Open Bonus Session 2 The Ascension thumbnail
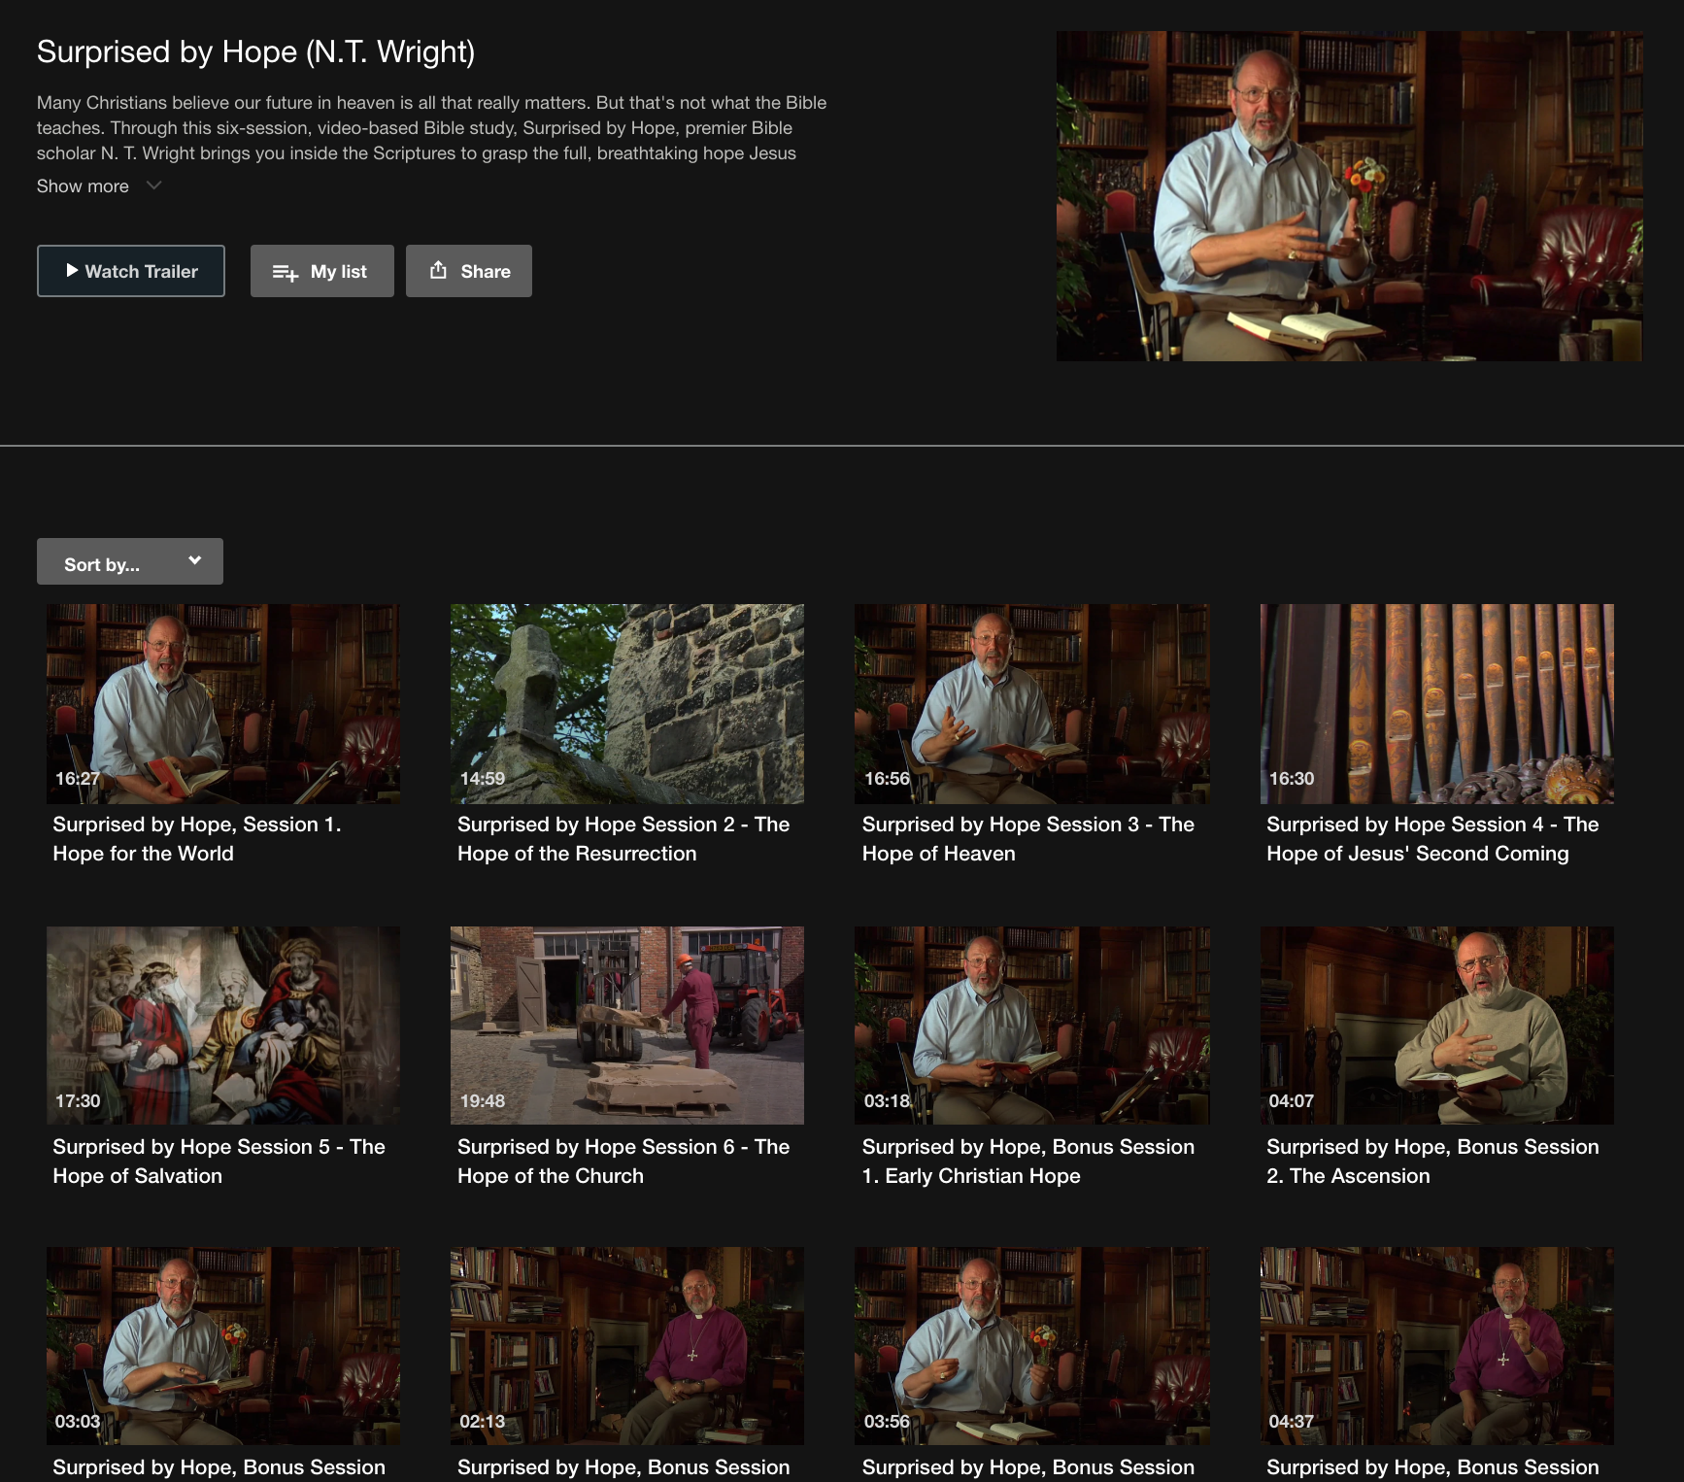The height and width of the screenshot is (1482, 1684). point(1437,1026)
